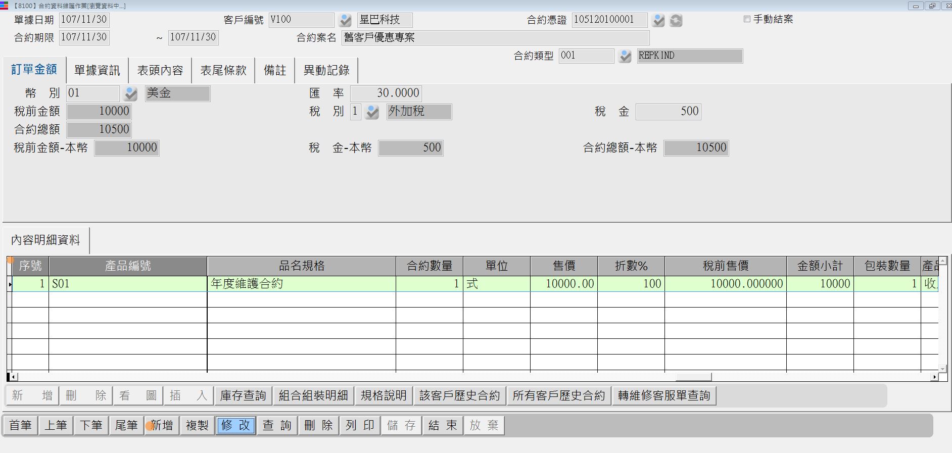The height and width of the screenshot is (453, 952).
Task: Click grid horizontal scrollbar left arrow
Action: click(13, 377)
